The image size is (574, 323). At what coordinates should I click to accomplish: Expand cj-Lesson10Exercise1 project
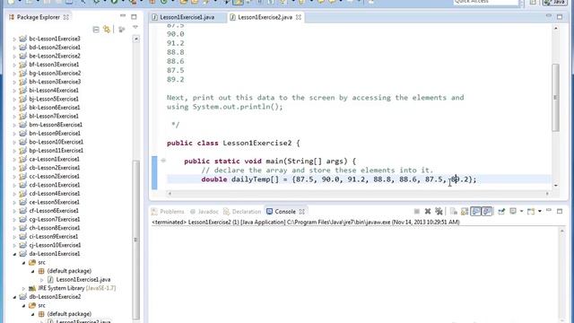[14, 245]
